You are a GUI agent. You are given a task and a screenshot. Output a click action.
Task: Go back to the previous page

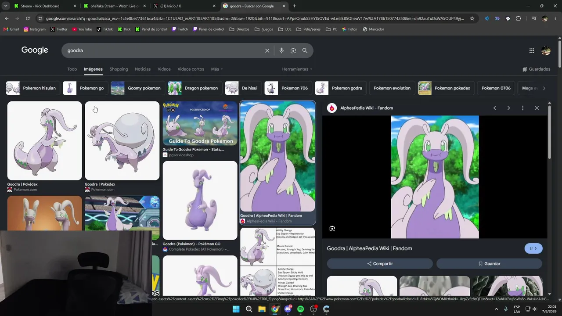pos(7,18)
